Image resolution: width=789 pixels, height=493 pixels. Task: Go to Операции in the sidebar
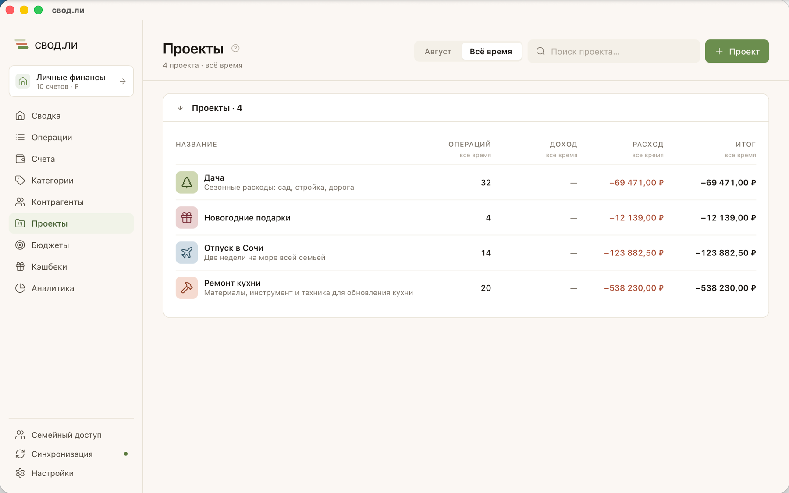pyautogui.click(x=71, y=137)
